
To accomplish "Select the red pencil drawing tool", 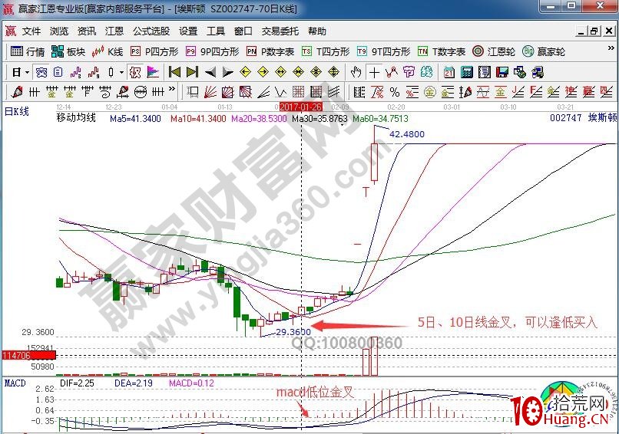I will [17, 92].
